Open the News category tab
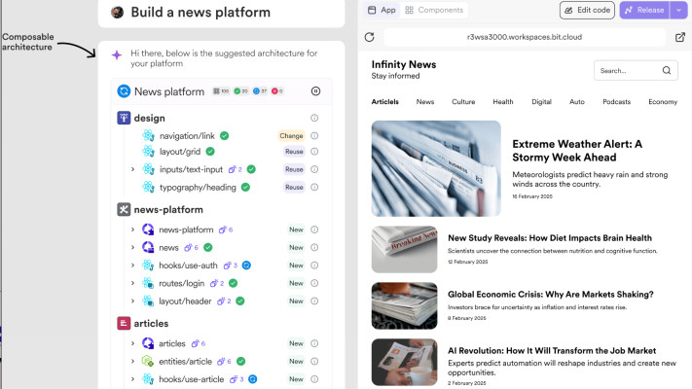Image resolution: width=692 pixels, height=389 pixels. coord(425,102)
